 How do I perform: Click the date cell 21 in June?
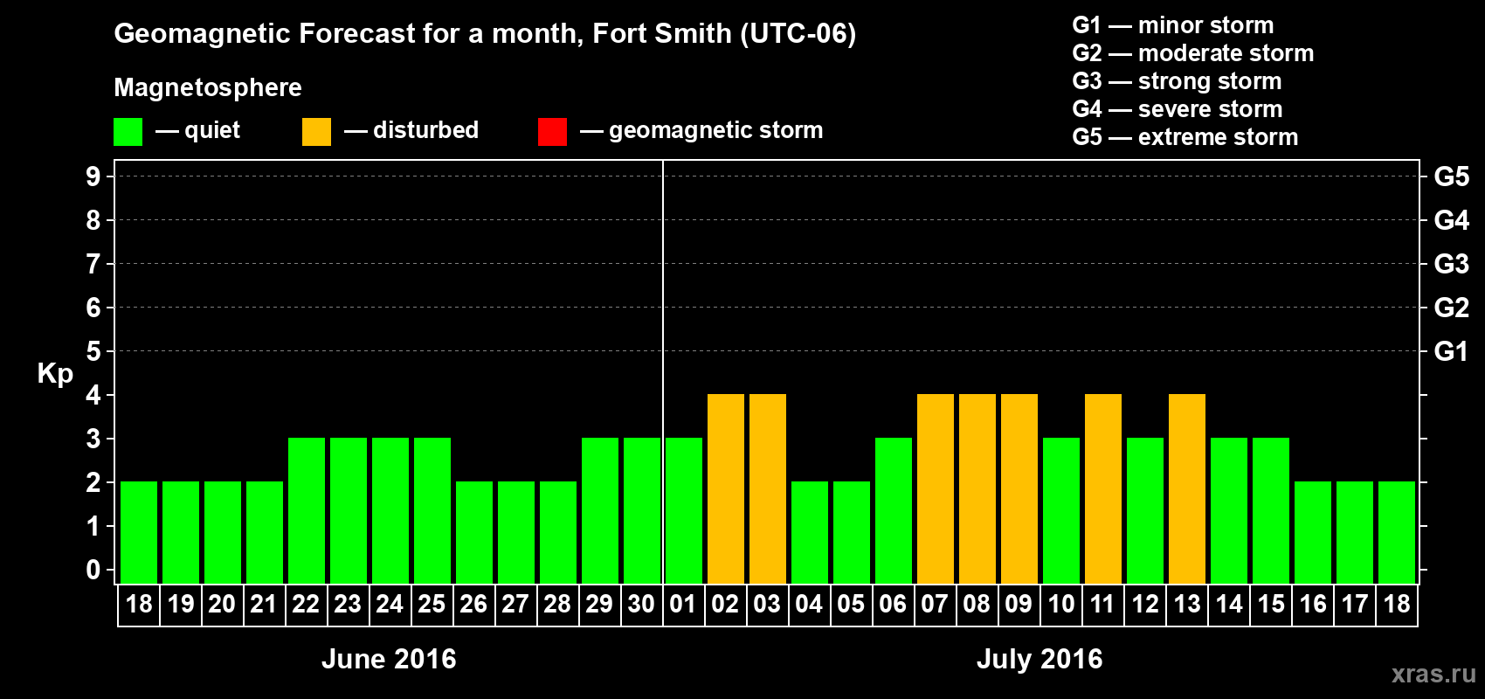pyautogui.click(x=265, y=605)
